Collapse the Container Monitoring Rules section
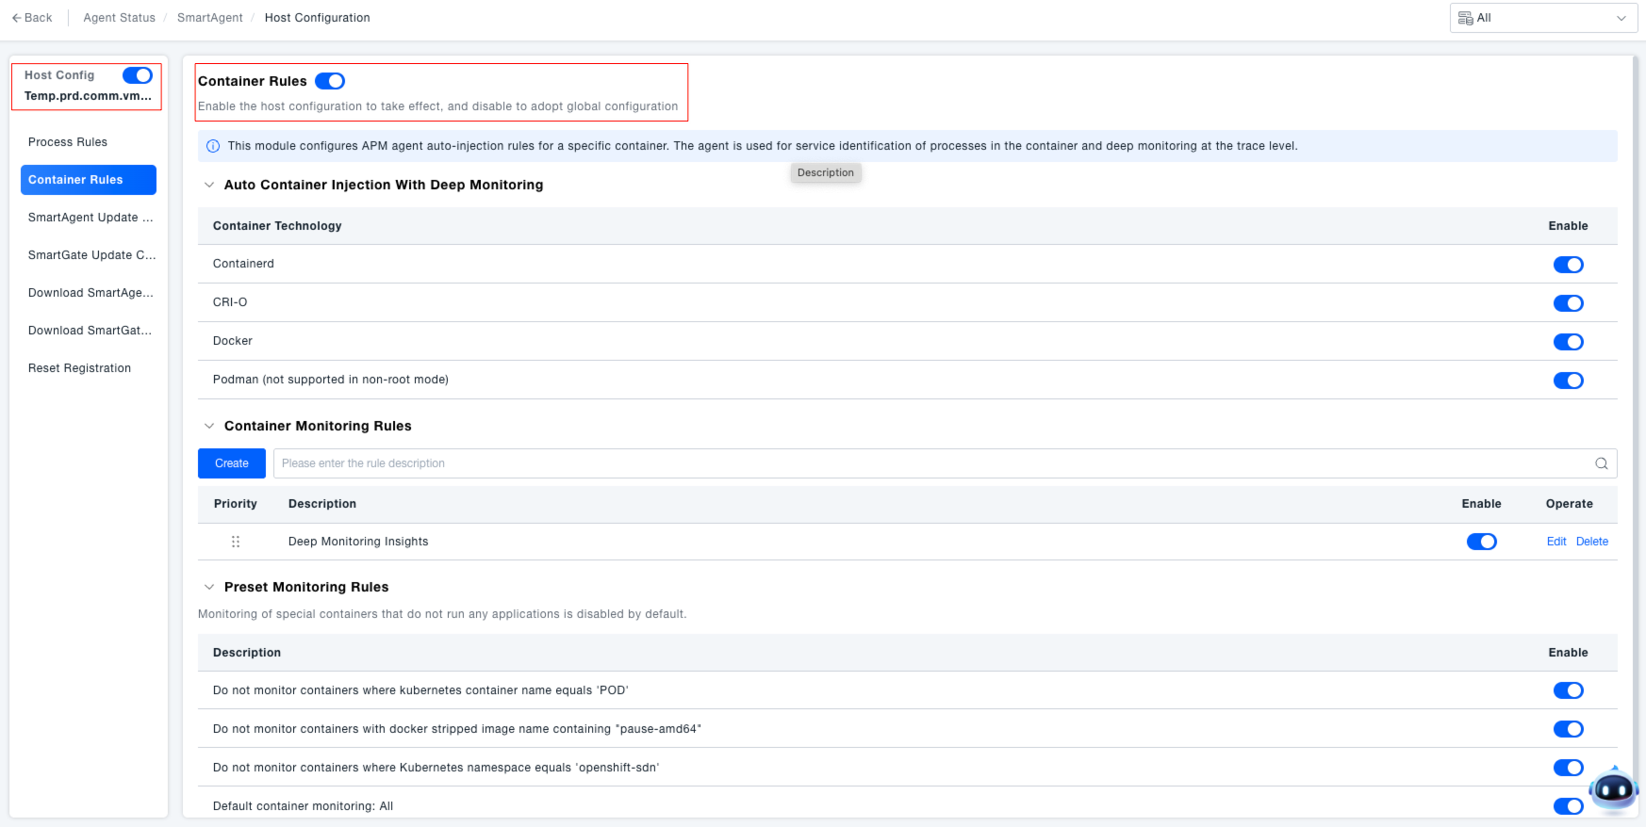Image resolution: width=1646 pixels, height=827 pixels. pos(209,426)
